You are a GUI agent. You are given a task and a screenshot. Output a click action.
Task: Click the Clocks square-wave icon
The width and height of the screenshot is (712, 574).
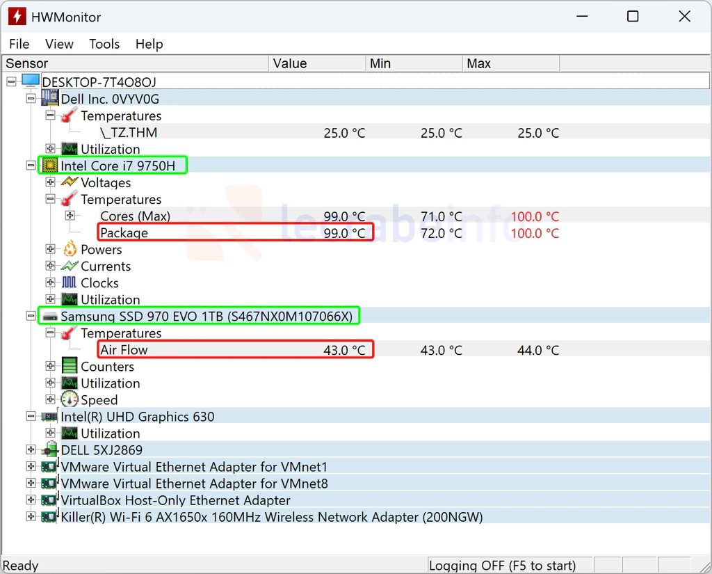pos(70,282)
